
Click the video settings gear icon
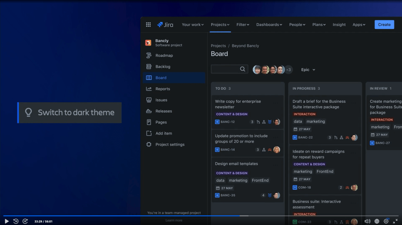point(386,221)
